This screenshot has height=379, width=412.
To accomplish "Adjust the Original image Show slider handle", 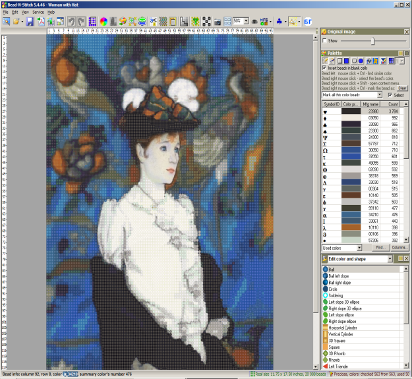I will coord(373,41).
